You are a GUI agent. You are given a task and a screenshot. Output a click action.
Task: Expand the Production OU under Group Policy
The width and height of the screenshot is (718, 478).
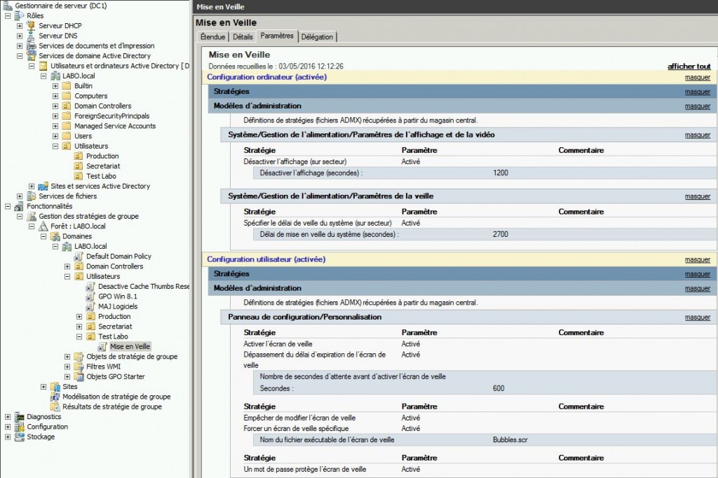79,316
